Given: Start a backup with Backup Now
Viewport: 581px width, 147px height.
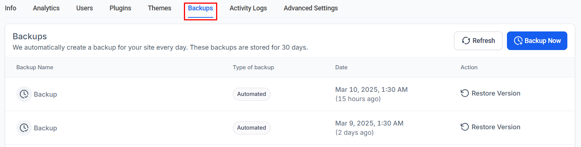Looking at the screenshot, I should (537, 41).
